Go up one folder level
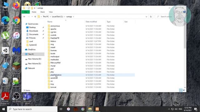 tap(35, 16)
